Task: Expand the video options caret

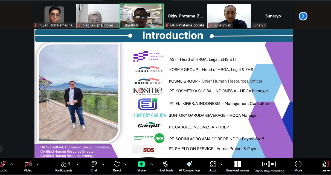Action: [x=38, y=164]
